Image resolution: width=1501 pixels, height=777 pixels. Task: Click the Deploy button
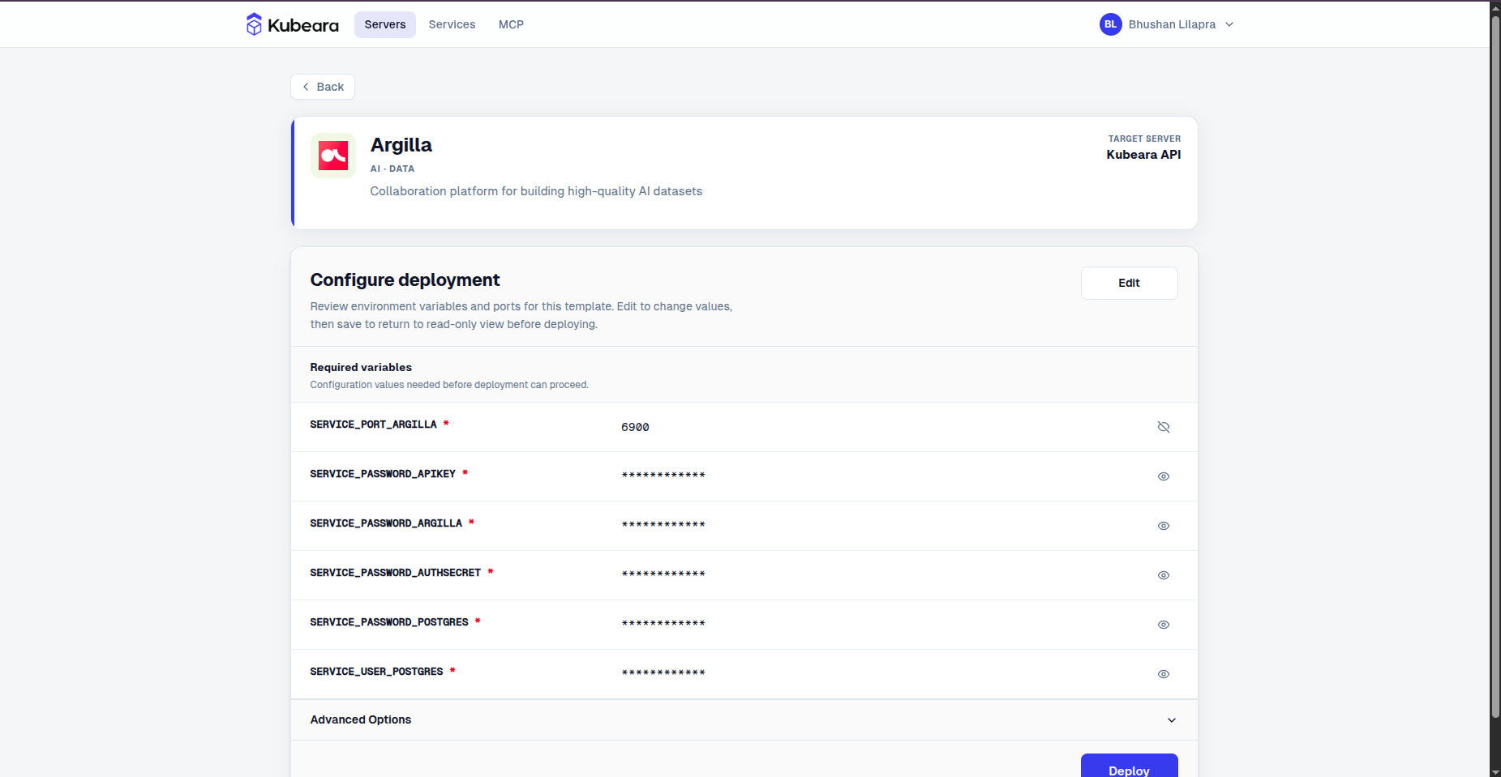1129,766
